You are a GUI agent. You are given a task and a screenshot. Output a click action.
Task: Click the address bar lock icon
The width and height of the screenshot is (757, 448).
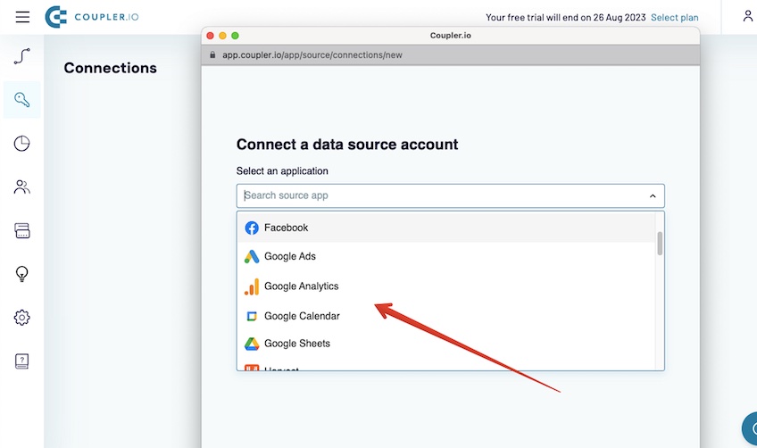click(x=212, y=55)
